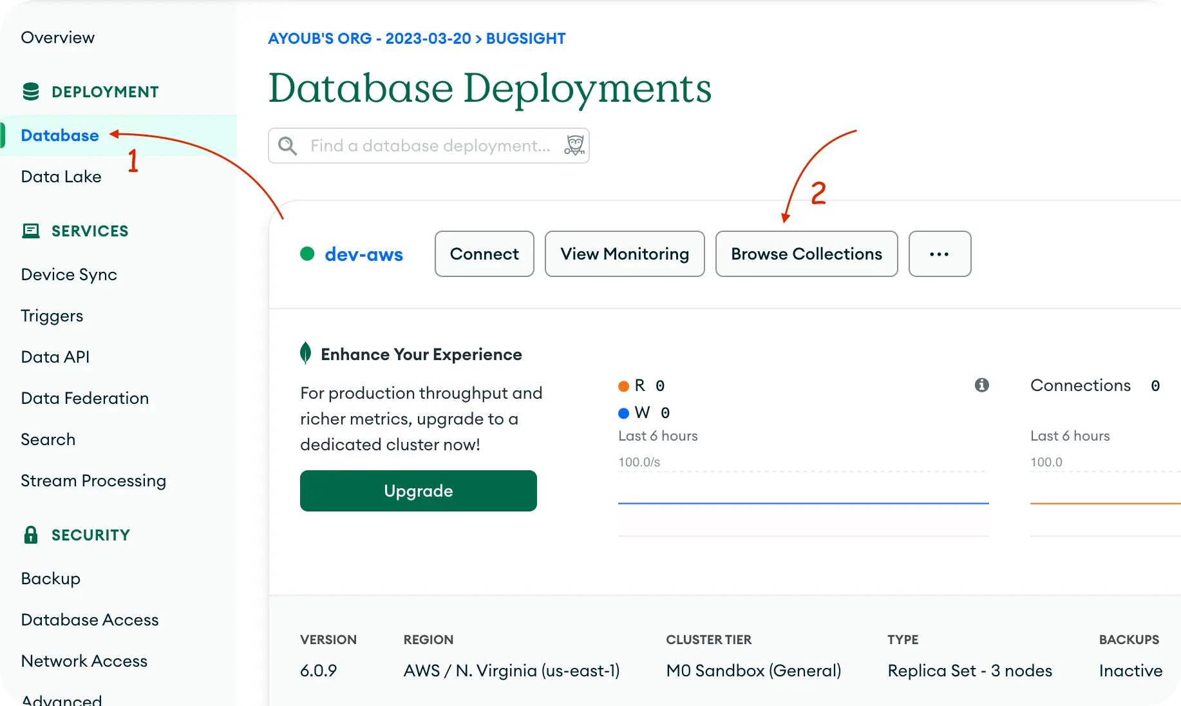Screen dimensions: 1181x706
Task: Open the three-dots cluster options menu
Action: pos(940,254)
